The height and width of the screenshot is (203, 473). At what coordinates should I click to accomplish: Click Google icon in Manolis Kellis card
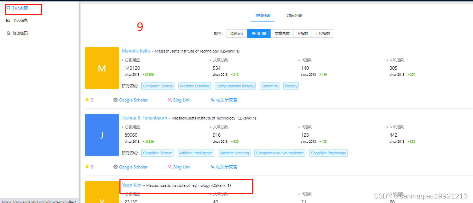coord(115,100)
